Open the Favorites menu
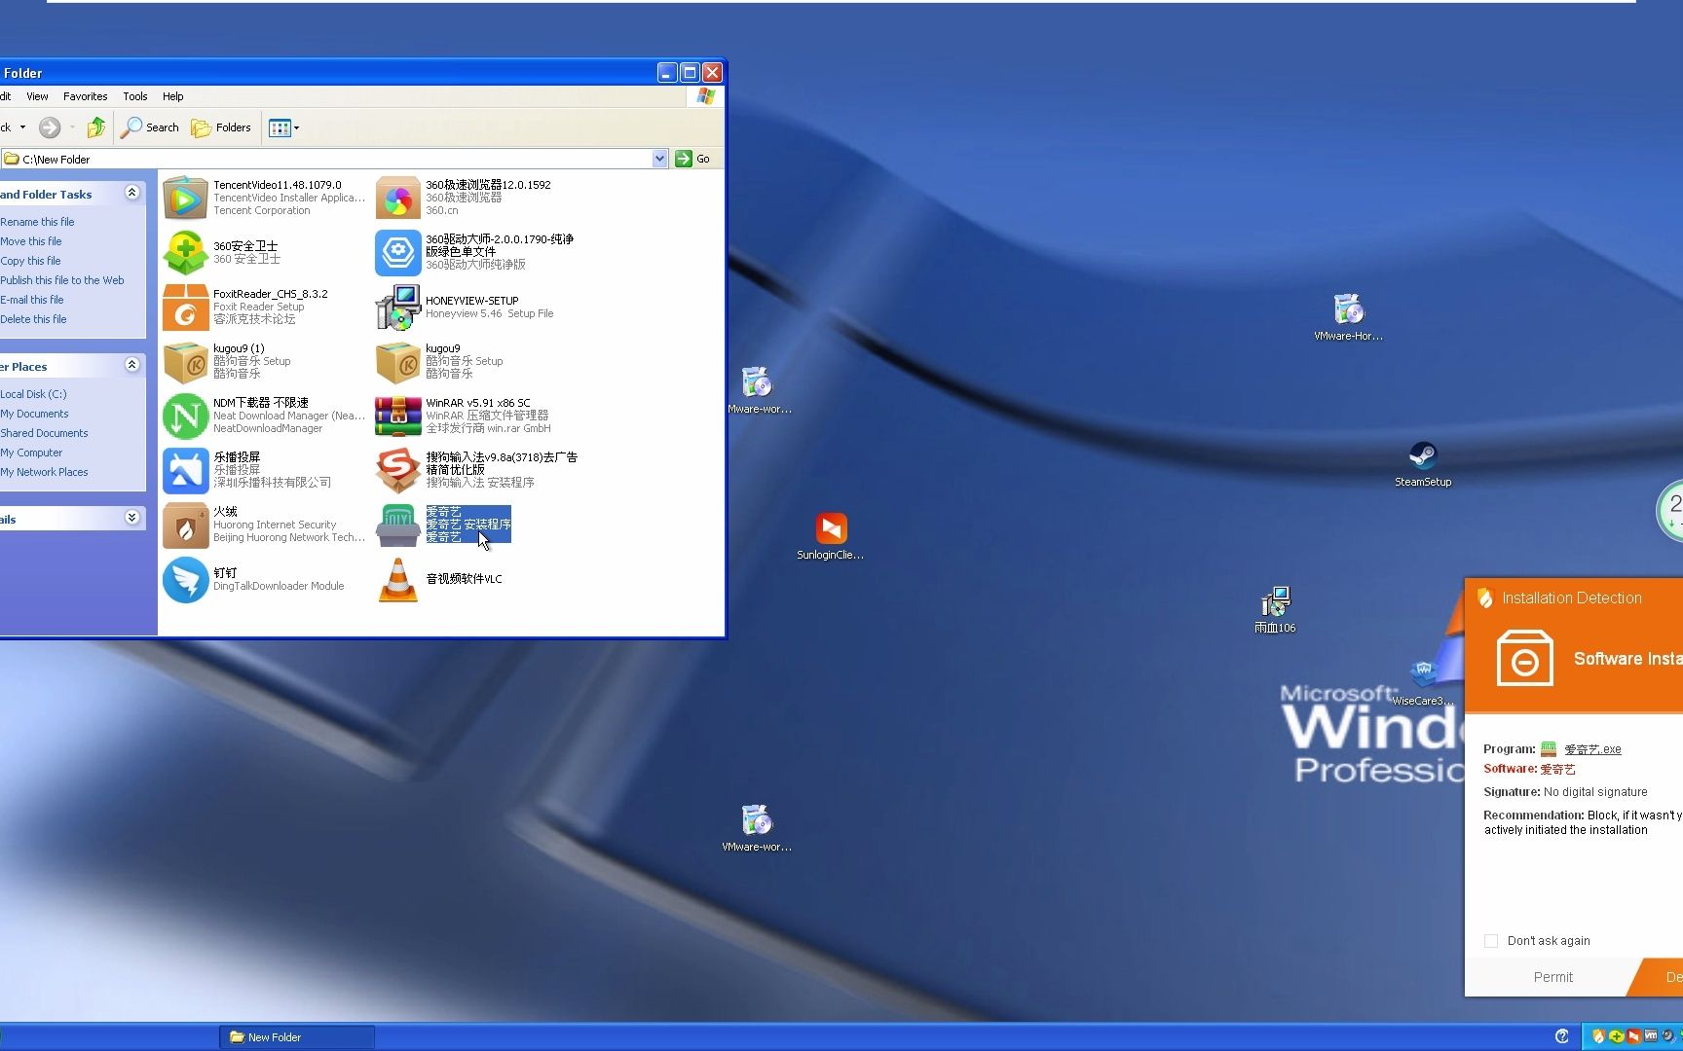This screenshot has height=1051, width=1683. pyautogui.click(x=85, y=96)
